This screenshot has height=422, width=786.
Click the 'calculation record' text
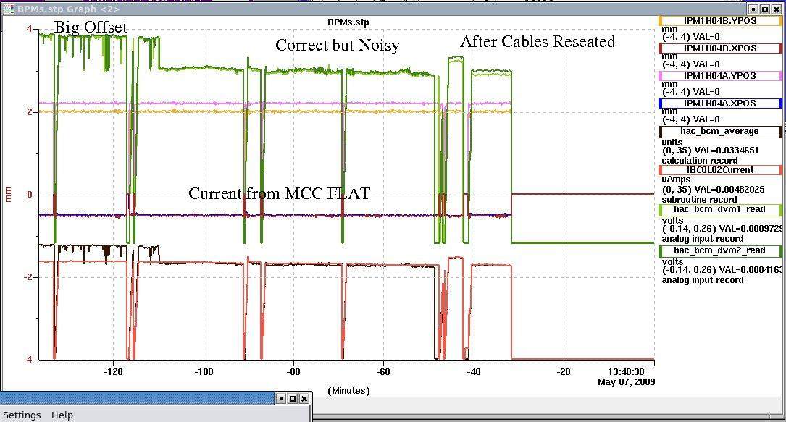700,161
